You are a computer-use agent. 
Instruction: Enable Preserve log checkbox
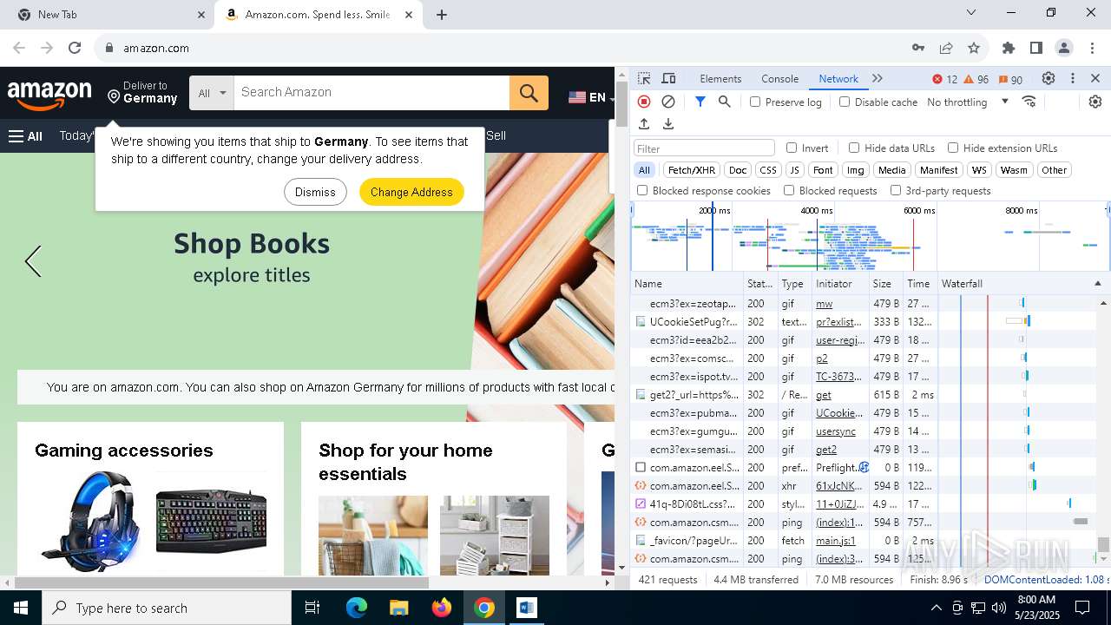point(755,102)
